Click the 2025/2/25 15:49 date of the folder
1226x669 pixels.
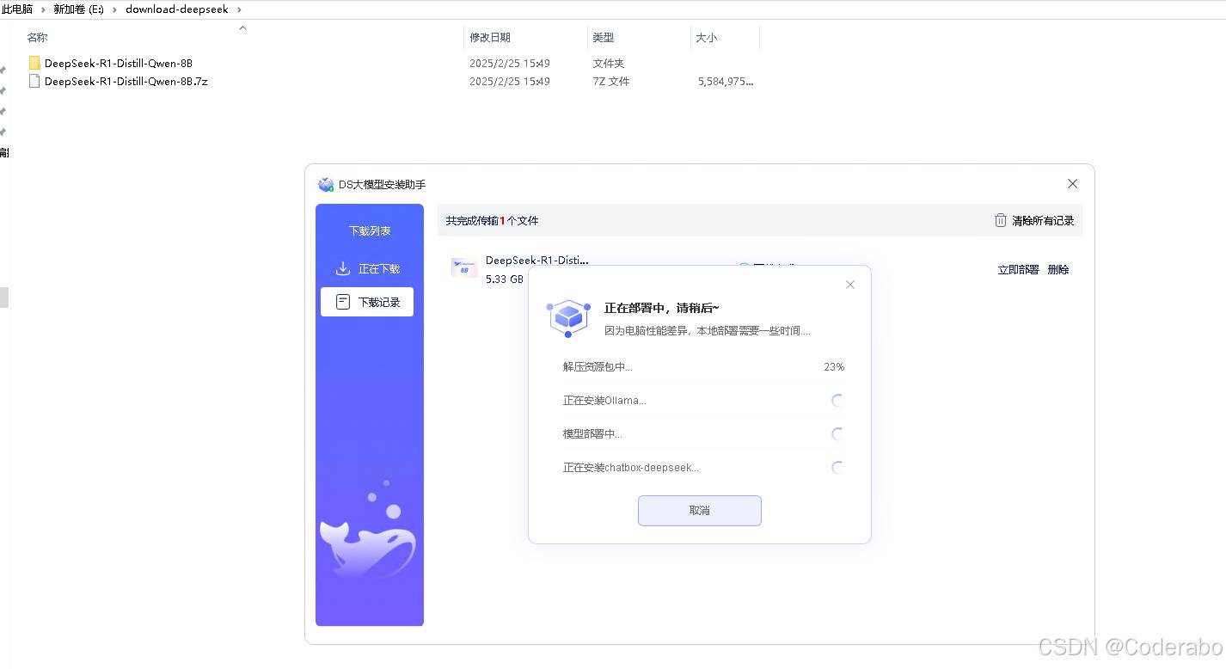[510, 64]
